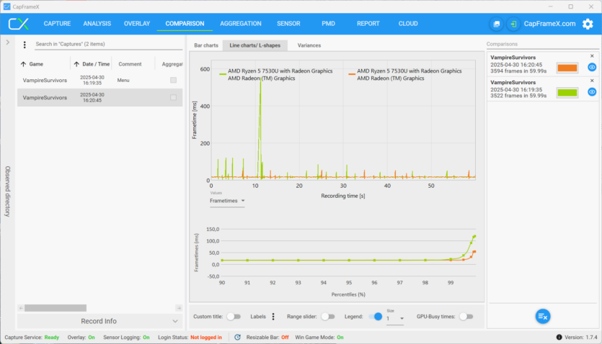Select the COMPARISON tab
Screen dimensions: 602x344
[x=185, y=24]
